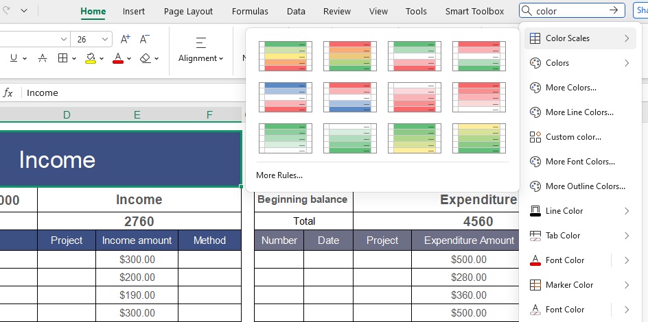
Task: Click the Custom color squares icon
Action: pyautogui.click(x=535, y=137)
